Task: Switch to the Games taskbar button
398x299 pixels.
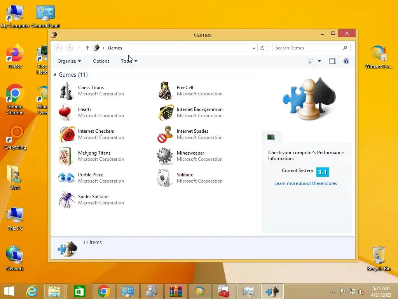Action: pos(272,291)
